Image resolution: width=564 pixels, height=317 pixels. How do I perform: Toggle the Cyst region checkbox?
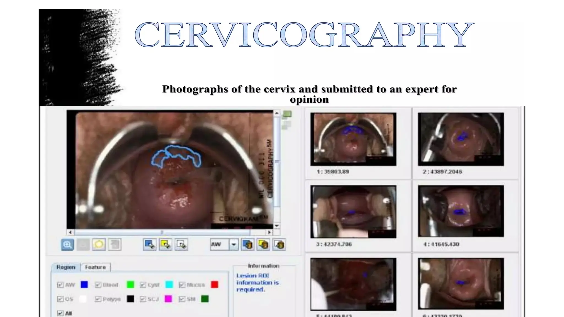click(x=143, y=285)
